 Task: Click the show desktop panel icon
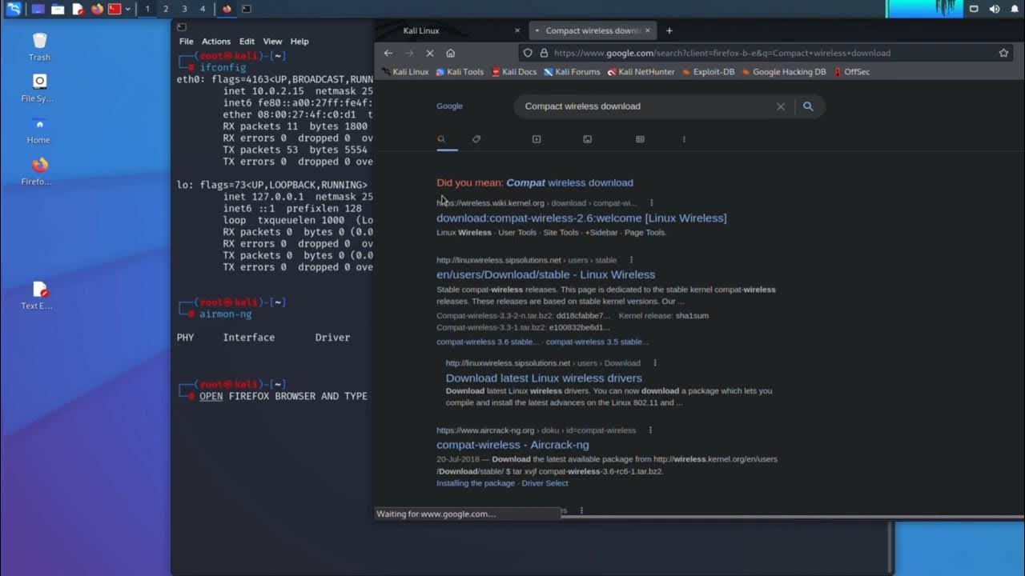pyautogui.click(x=38, y=9)
